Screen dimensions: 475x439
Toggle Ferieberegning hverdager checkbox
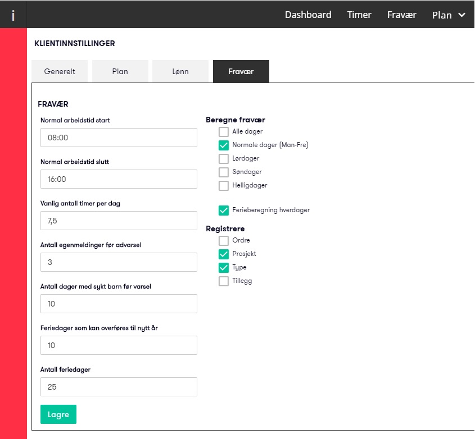[224, 211]
